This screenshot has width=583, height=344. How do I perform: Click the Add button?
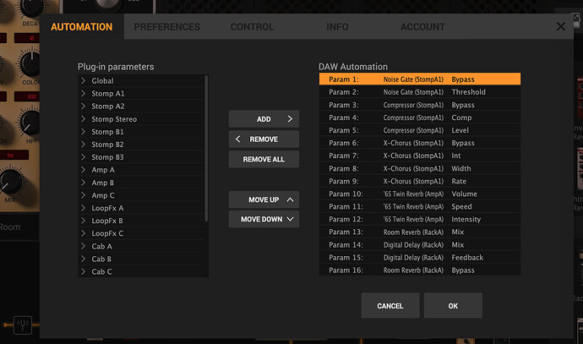pyautogui.click(x=264, y=119)
